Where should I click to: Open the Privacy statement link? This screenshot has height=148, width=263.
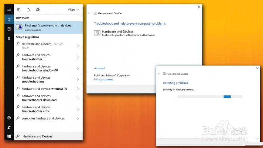coord(104,80)
